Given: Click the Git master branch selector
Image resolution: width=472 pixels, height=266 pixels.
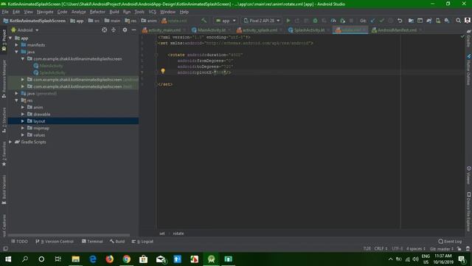Looking at the screenshot, I should (x=442, y=249).
